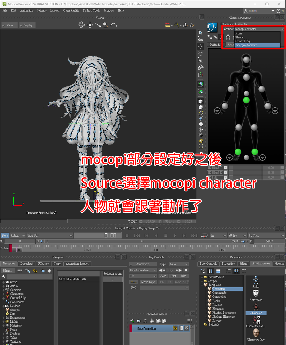Activate the Scale manipulator tool

coord(200,60)
